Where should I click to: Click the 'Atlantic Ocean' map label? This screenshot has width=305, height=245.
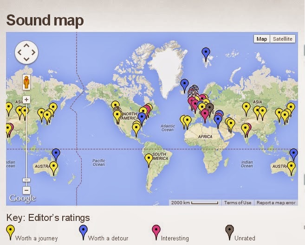[x=168, y=128]
